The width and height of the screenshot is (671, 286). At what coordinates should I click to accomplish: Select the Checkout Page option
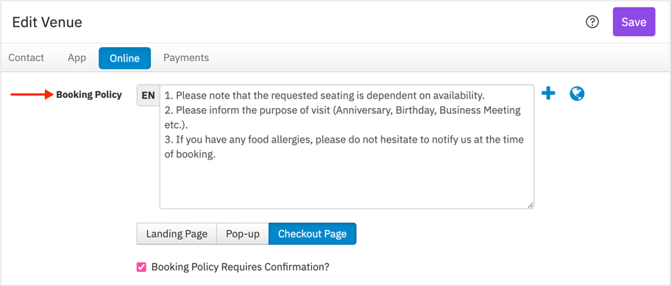pyautogui.click(x=313, y=234)
